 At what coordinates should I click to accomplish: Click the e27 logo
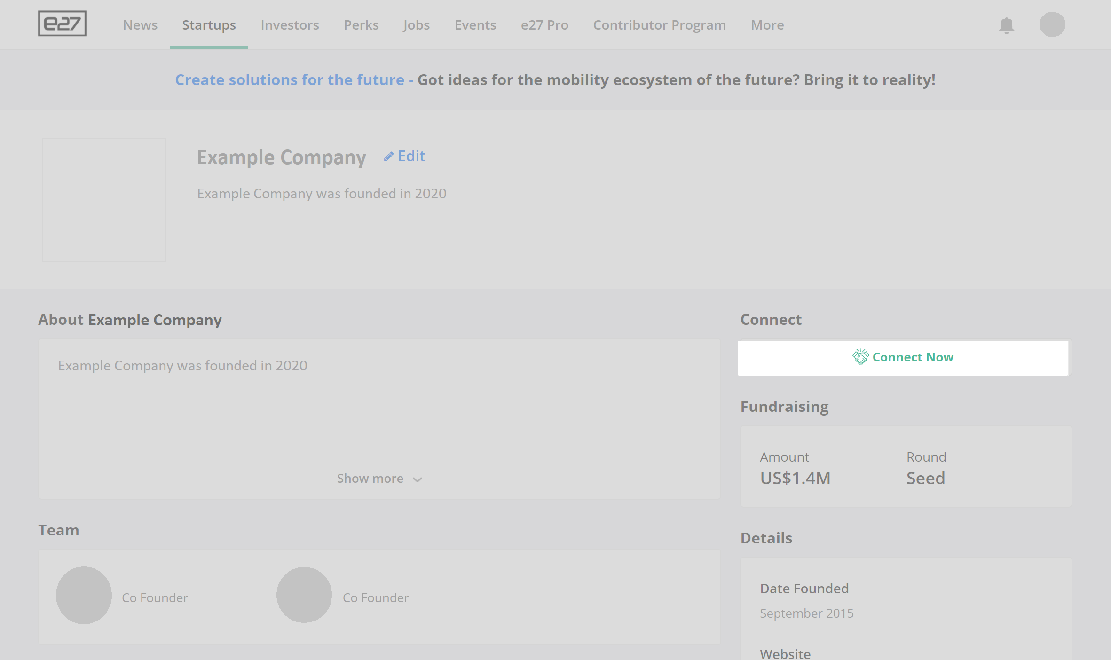click(62, 24)
